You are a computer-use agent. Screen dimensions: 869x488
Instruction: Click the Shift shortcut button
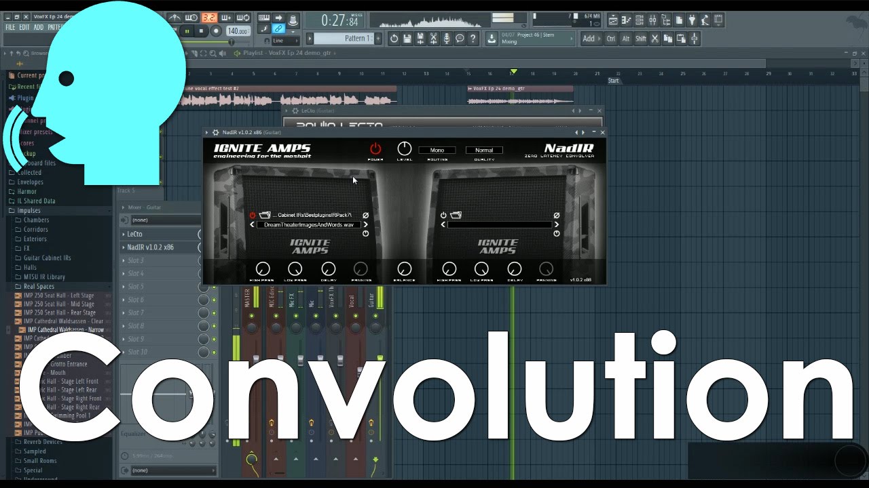641,39
